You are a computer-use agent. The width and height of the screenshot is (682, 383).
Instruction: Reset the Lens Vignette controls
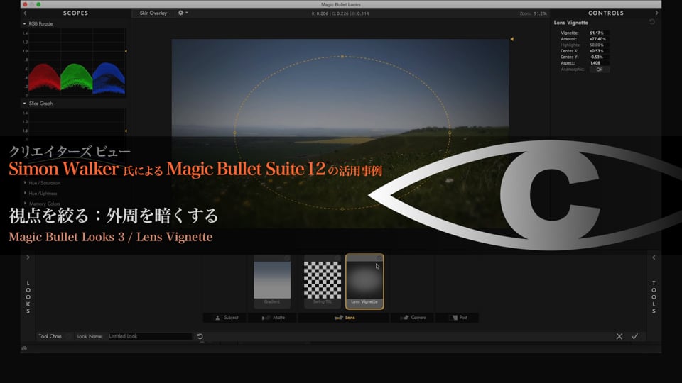click(x=652, y=22)
